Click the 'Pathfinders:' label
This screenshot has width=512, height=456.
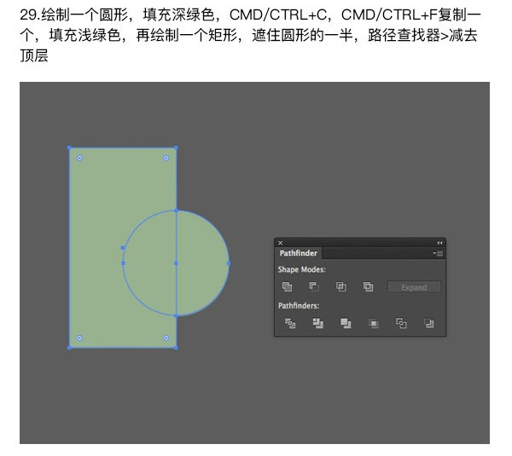(x=299, y=306)
